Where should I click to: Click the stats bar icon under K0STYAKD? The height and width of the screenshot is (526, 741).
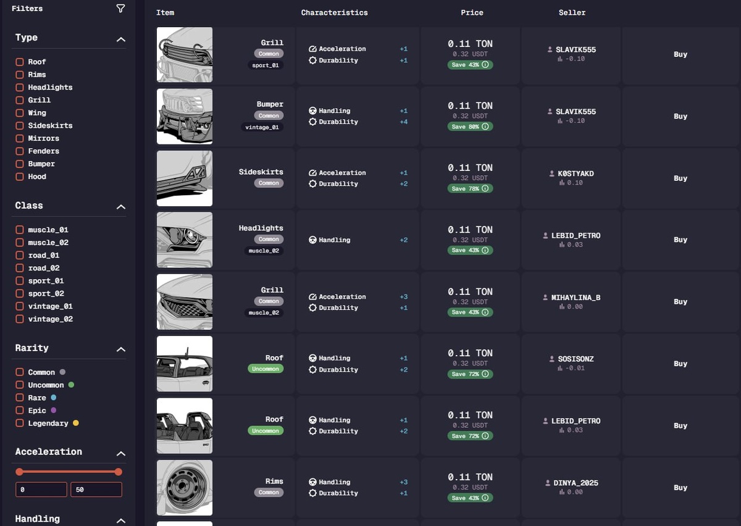point(561,183)
